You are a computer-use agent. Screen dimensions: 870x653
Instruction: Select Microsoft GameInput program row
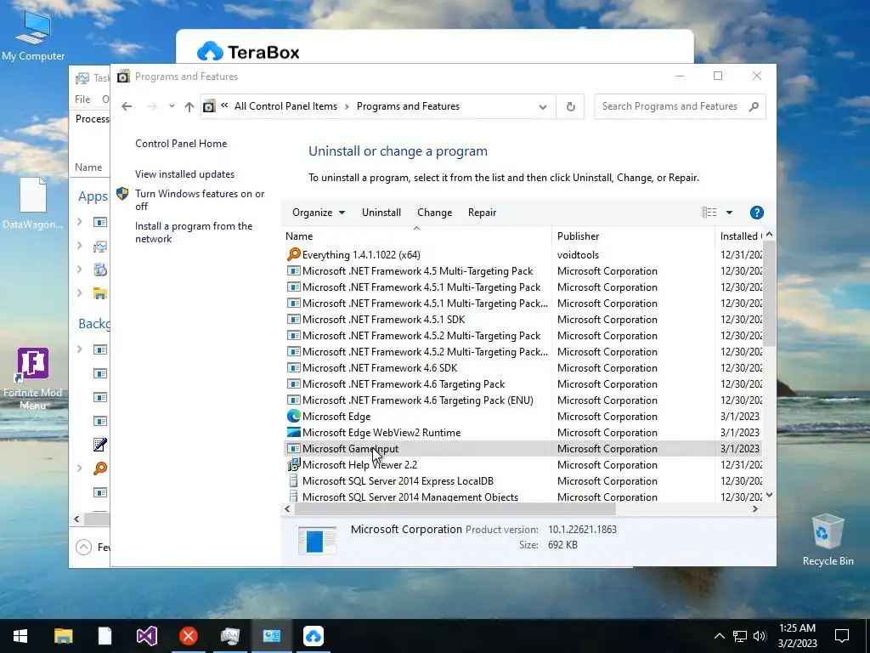tap(522, 448)
